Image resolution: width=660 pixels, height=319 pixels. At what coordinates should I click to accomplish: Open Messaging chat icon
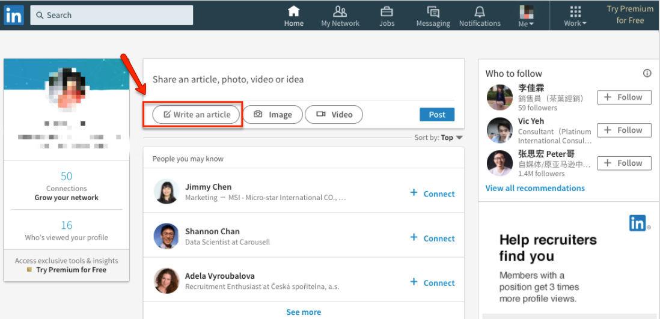point(433,11)
